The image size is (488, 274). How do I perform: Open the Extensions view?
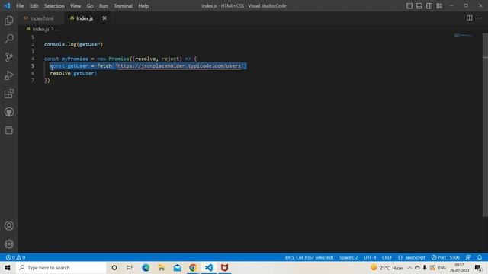[9, 94]
